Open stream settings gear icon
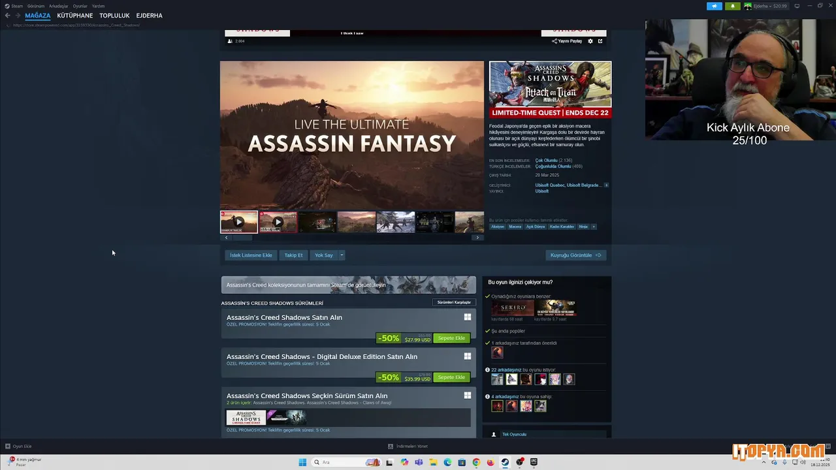Viewport: 836px width, 470px height. [590, 41]
